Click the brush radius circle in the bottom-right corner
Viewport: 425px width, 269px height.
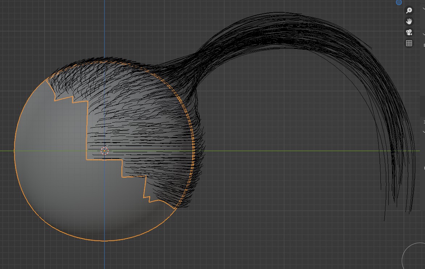click(x=414, y=256)
